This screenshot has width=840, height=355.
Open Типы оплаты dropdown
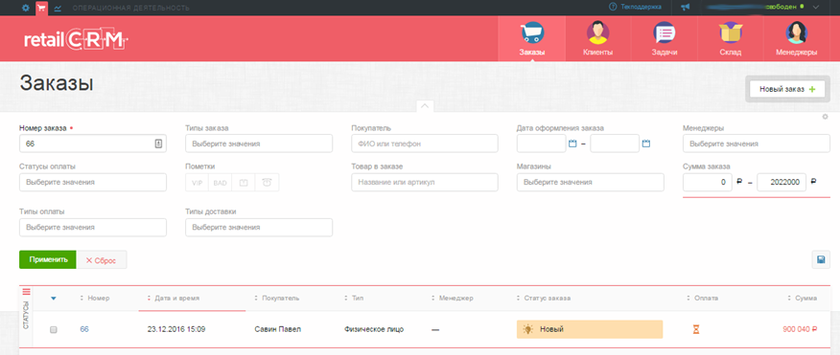point(93,227)
